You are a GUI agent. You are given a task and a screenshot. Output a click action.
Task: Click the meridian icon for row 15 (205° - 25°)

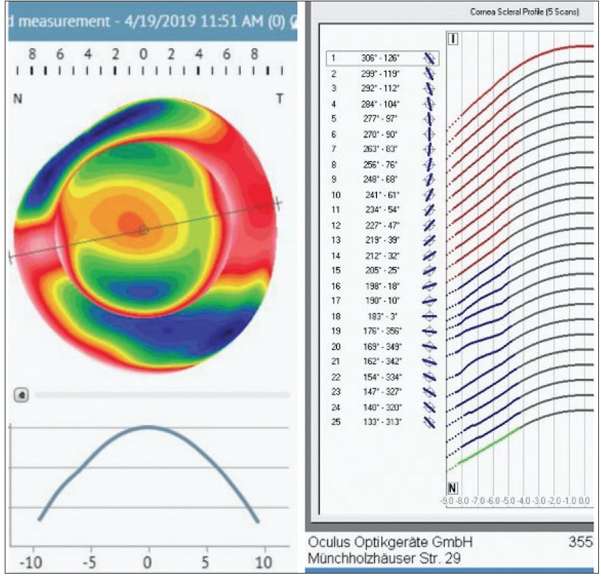429,270
